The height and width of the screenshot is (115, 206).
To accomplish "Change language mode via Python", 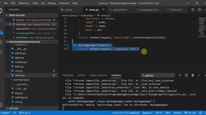I will coord(177,113).
